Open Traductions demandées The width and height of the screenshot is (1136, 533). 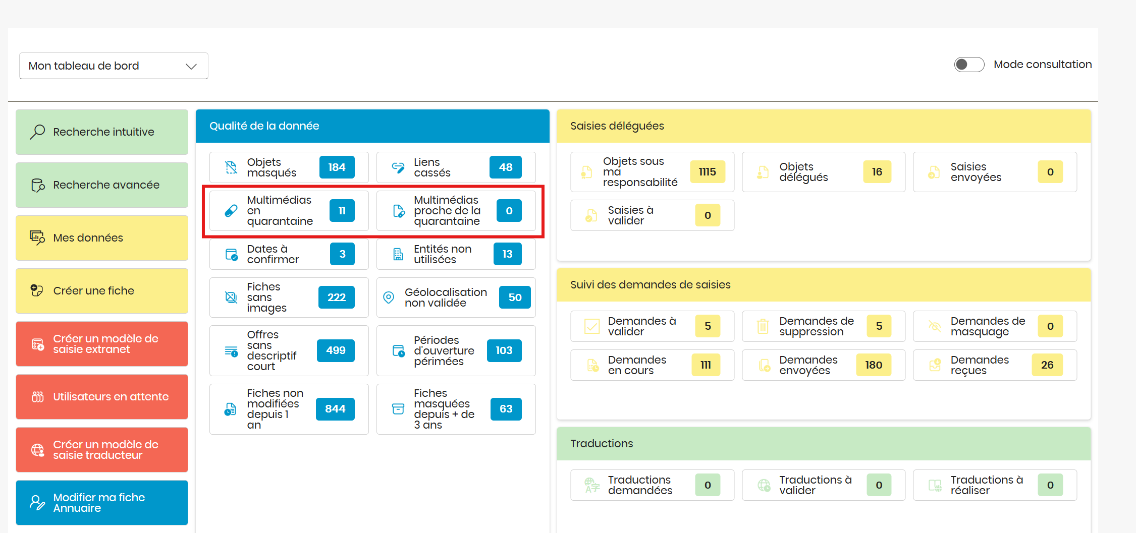[652, 485]
